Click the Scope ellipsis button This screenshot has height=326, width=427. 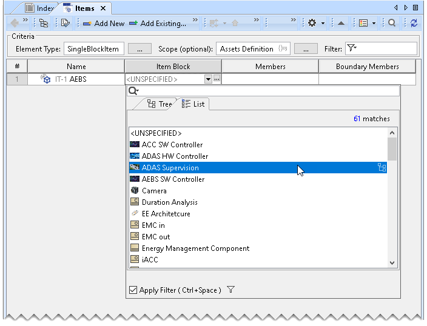[306, 49]
